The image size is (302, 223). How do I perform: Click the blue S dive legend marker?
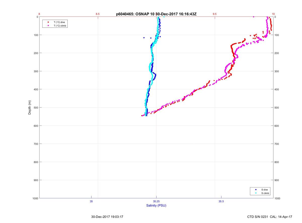point(256,189)
